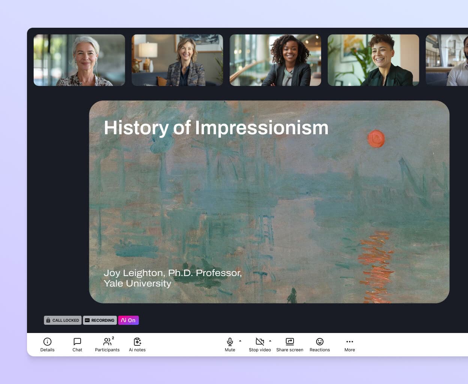Click the Recording status badge

[x=100, y=320]
